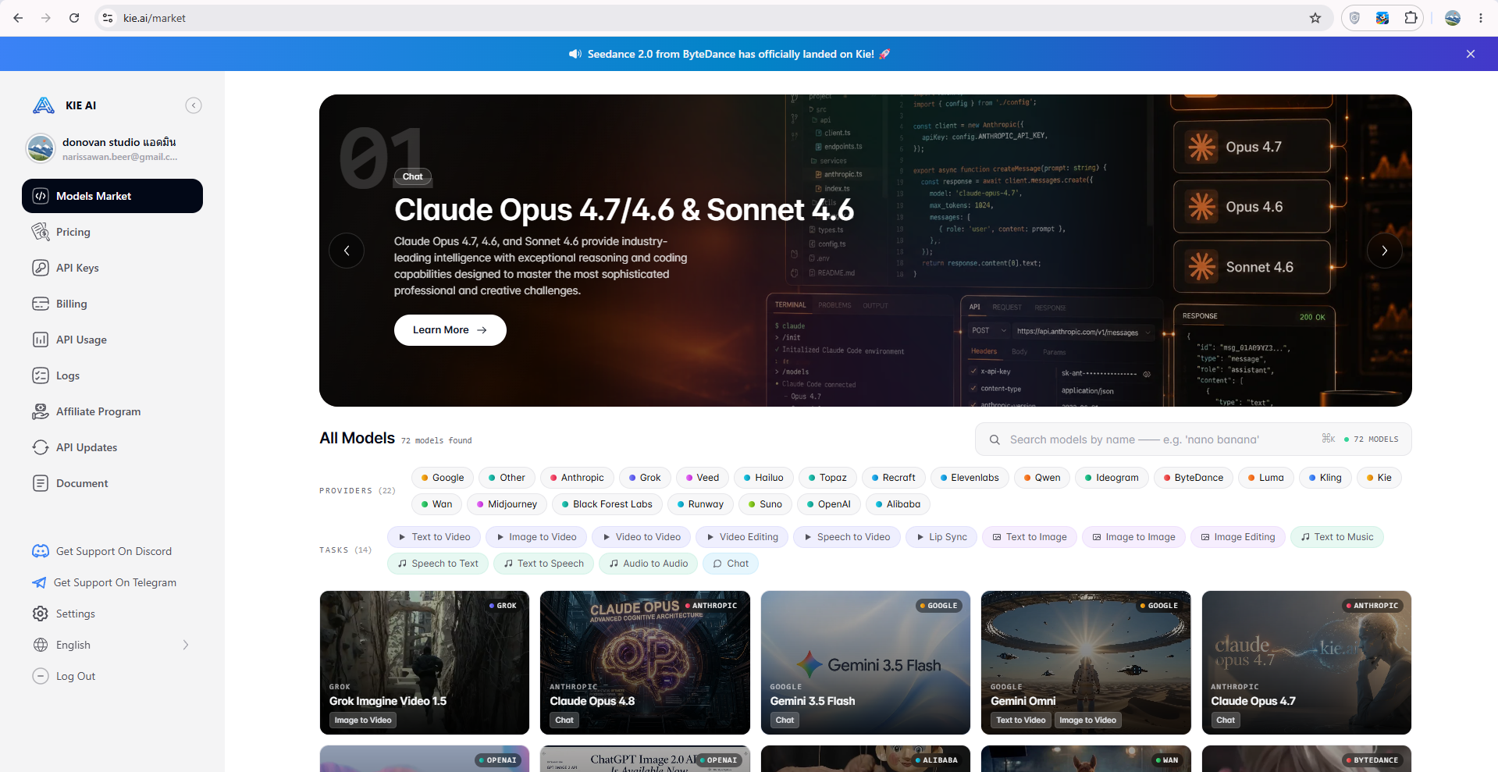This screenshot has width=1498, height=772.
Task: Click the Discord support icon
Action: point(41,551)
